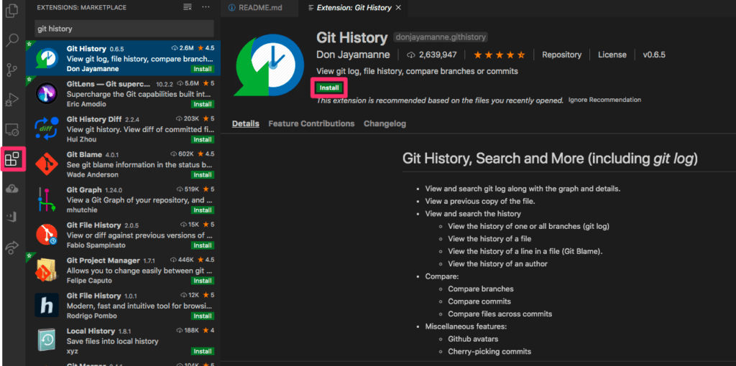Viewport: 736px width, 366px height.
Task: Open the Details tab
Action: (x=246, y=123)
